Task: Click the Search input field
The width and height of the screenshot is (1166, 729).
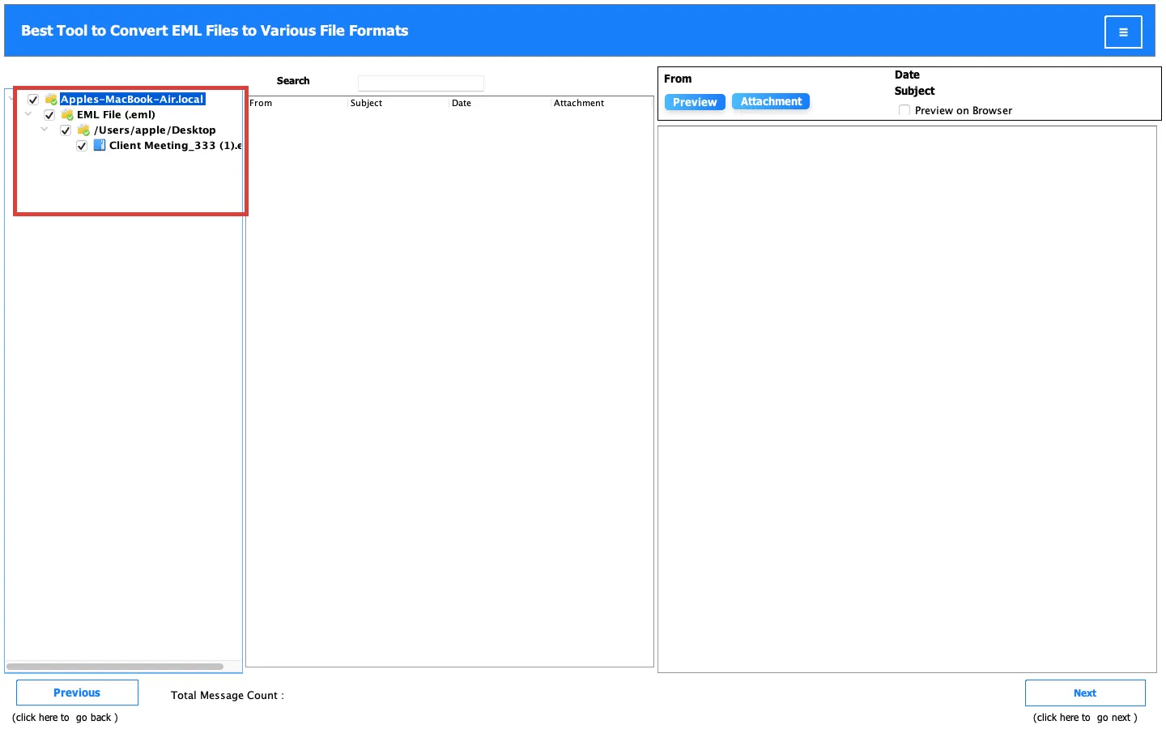Action: point(421,83)
